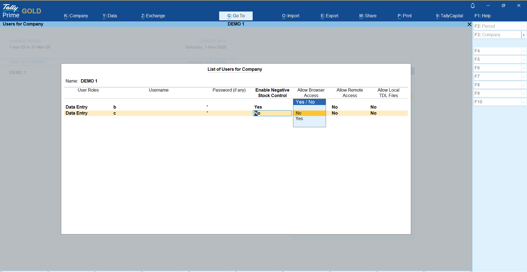Screen dimensions: 527x272
Task: Click the Tally Prime logo
Action: click(x=11, y=11)
